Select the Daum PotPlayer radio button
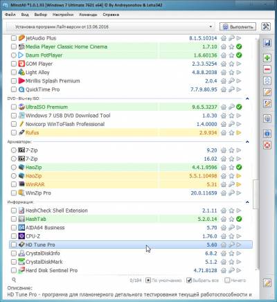 [14, 55]
